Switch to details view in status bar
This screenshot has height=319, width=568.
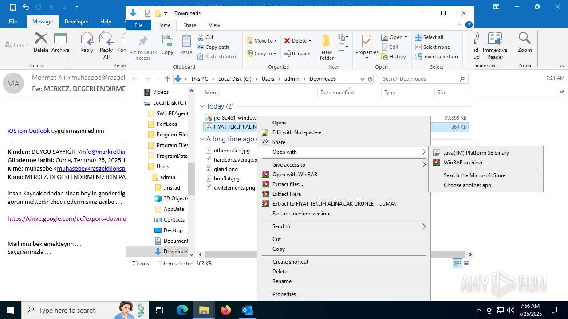click(458, 263)
